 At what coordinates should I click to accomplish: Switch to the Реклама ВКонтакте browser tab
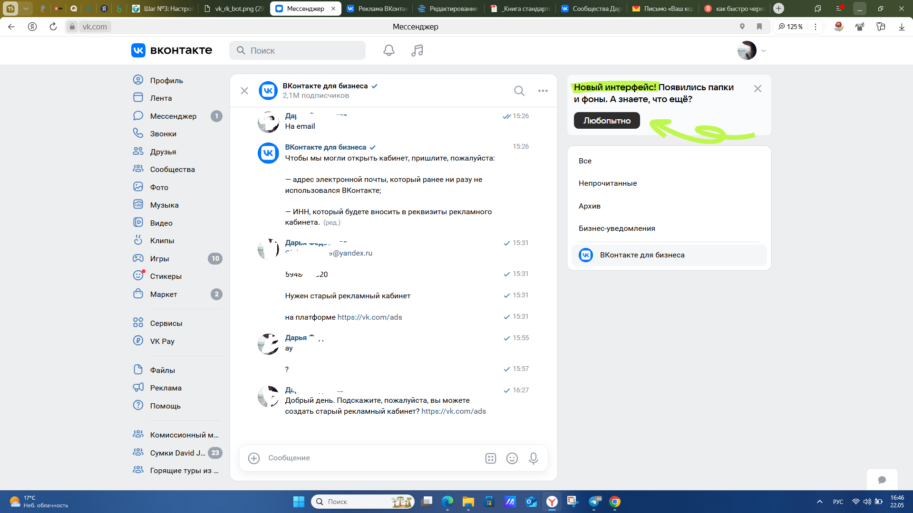click(378, 9)
